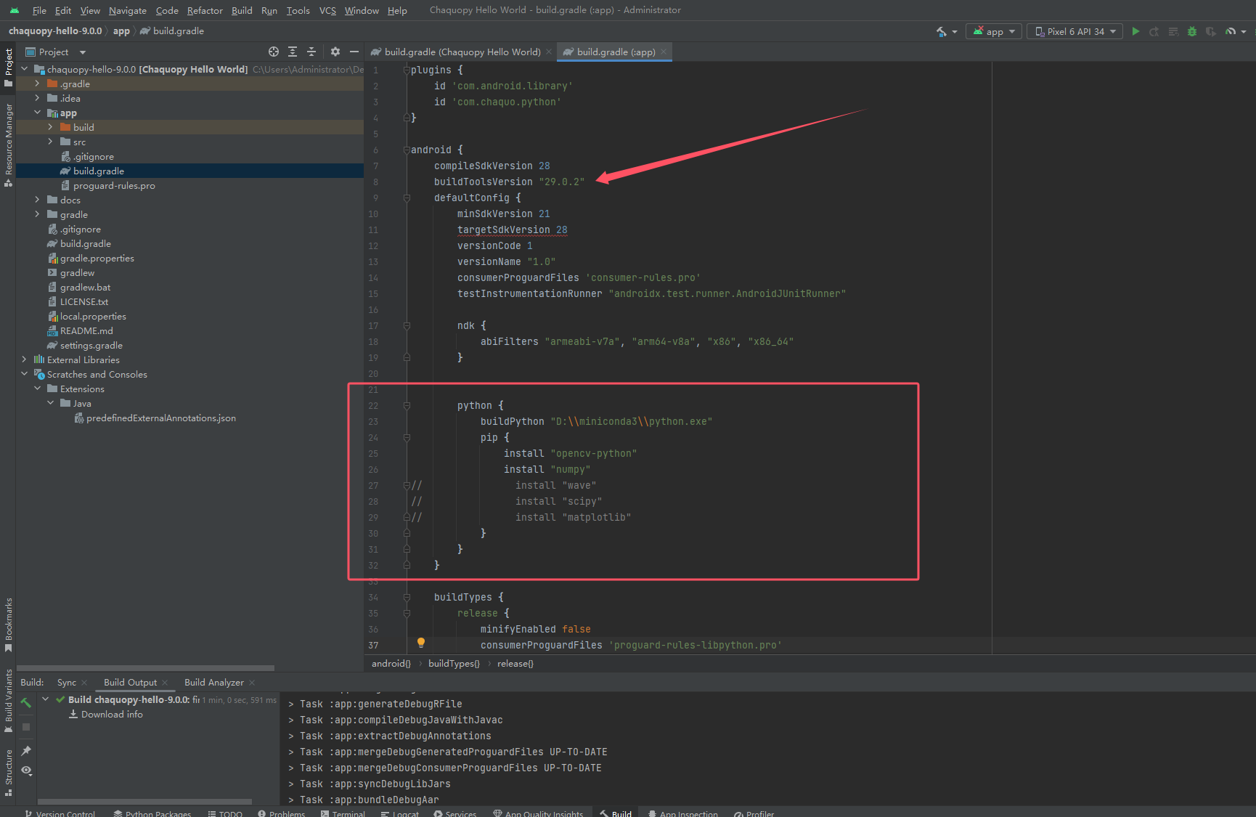This screenshot has width=1256, height=817.
Task: Open the Pixel 6 API 34 device dropdown
Action: [x=1074, y=31]
